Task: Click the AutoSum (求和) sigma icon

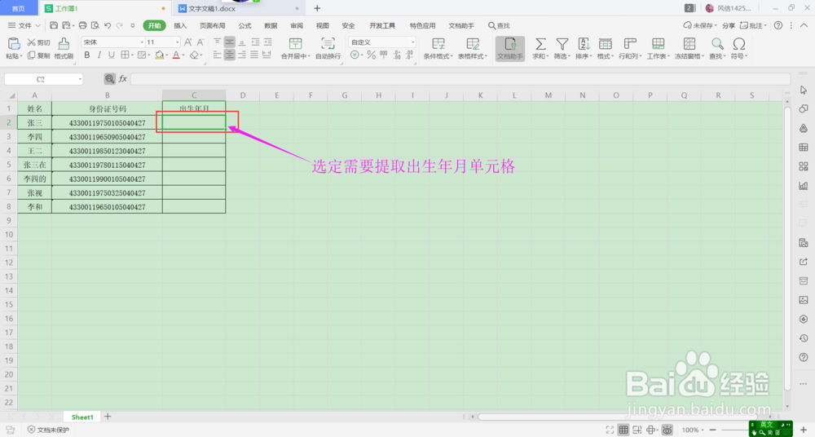Action: [540, 44]
